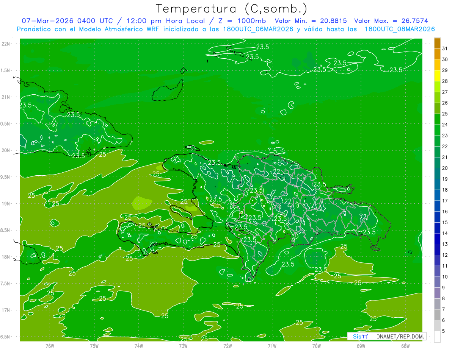Click the '22N' latitude axis label
The image size is (455, 351).
pyautogui.click(x=6, y=44)
